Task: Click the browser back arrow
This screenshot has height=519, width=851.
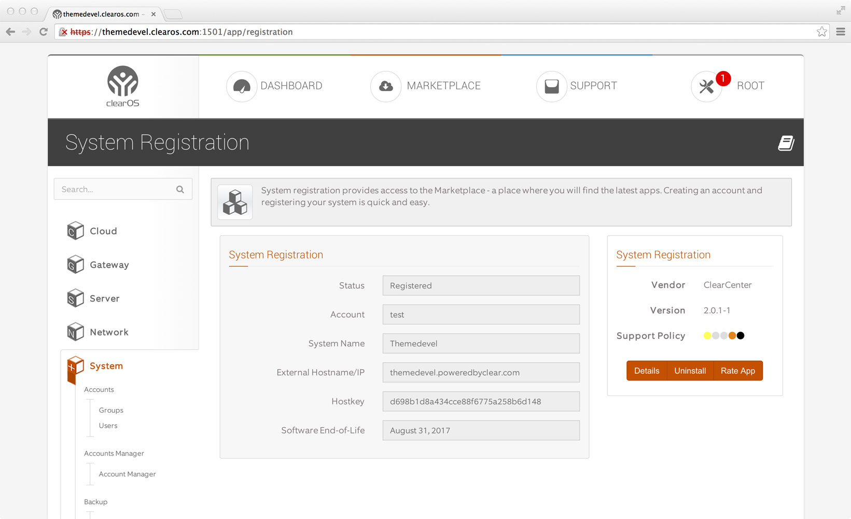Action: 10,32
